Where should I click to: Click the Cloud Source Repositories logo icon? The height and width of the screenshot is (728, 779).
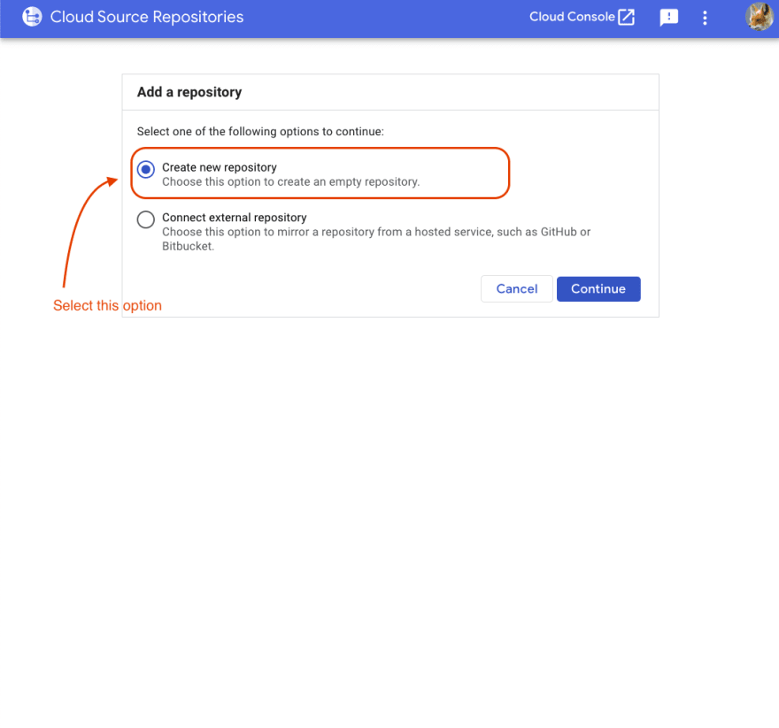click(x=32, y=17)
